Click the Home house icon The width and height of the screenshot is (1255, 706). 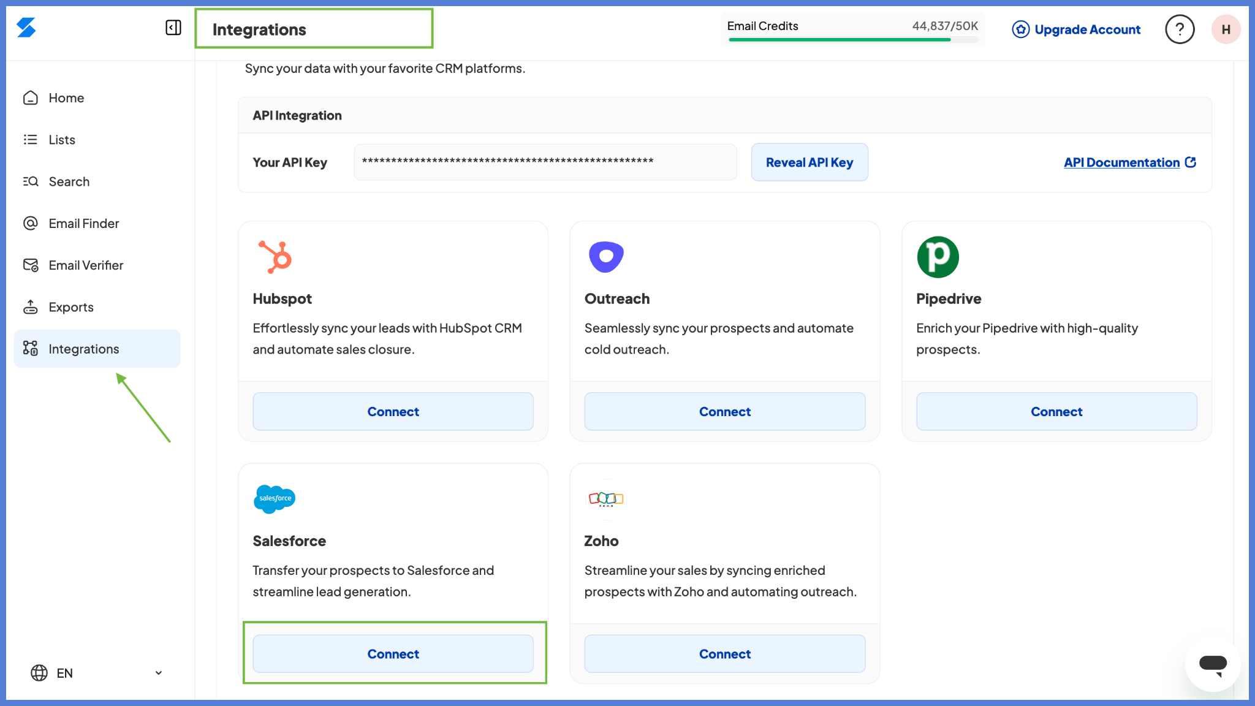pos(31,98)
